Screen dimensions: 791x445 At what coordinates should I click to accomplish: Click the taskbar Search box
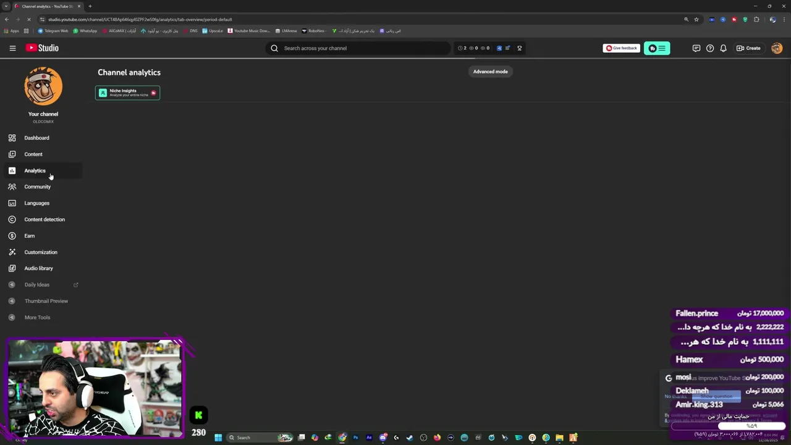click(x=260, y=438)
